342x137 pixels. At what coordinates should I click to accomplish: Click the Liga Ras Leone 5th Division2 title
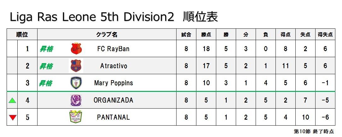click(92, 17)
